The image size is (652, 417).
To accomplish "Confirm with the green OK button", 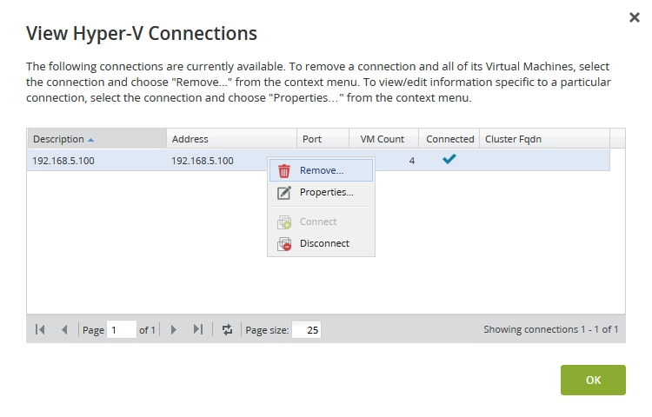I will pos(593,380).
